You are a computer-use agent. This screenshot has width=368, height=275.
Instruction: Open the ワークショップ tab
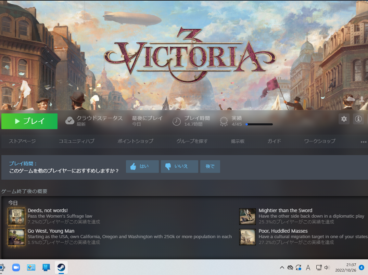(x=319, y=141)
